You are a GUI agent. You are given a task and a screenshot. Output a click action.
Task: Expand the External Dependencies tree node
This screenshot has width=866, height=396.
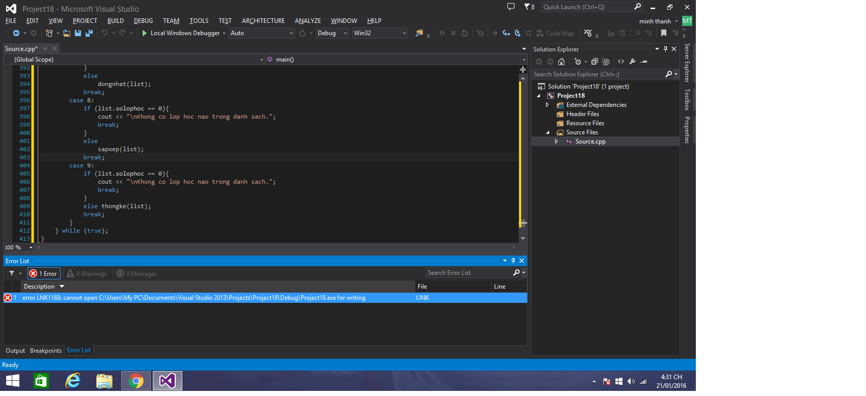coord(548,105)
